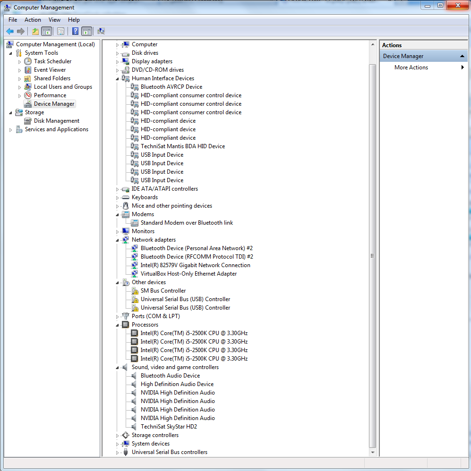471x471 pixels.
Task: Select "TechniSat Mantis BDA HID Device"
Action: pos(183,146)
